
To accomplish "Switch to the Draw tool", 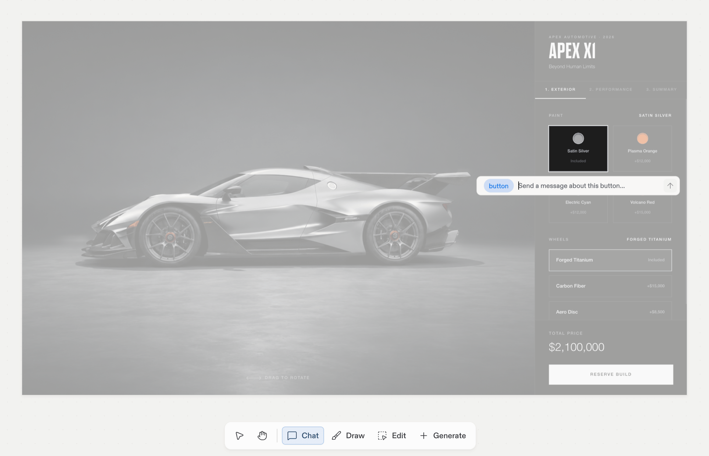I will (x=348, y=435).
